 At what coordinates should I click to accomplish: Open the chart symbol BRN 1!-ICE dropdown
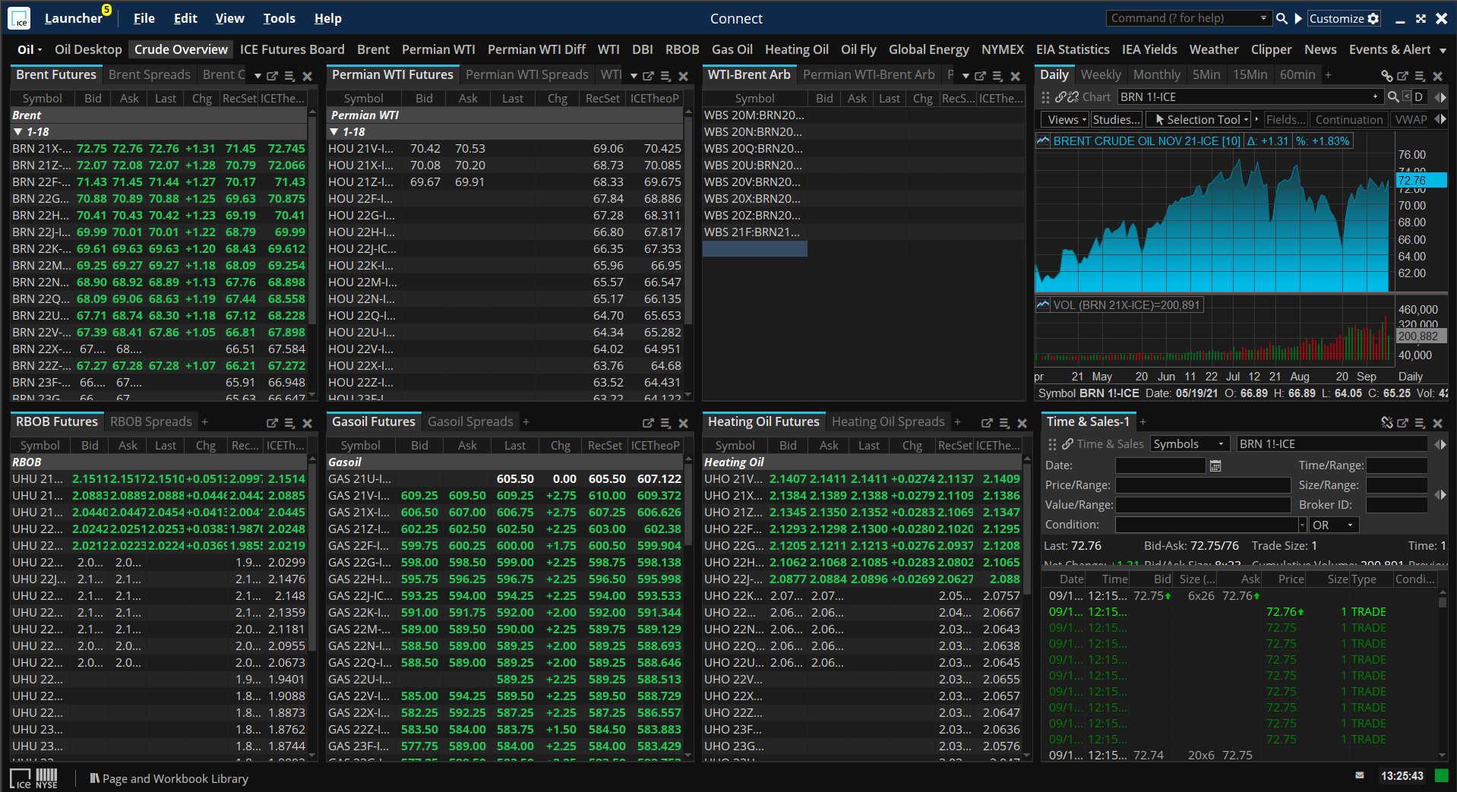(1376, 96)
